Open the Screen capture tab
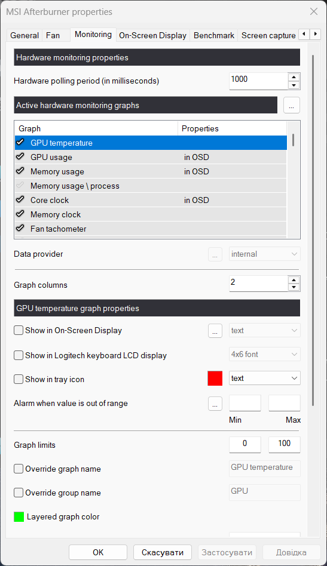327x566 pixels. [x=268, y=35]
